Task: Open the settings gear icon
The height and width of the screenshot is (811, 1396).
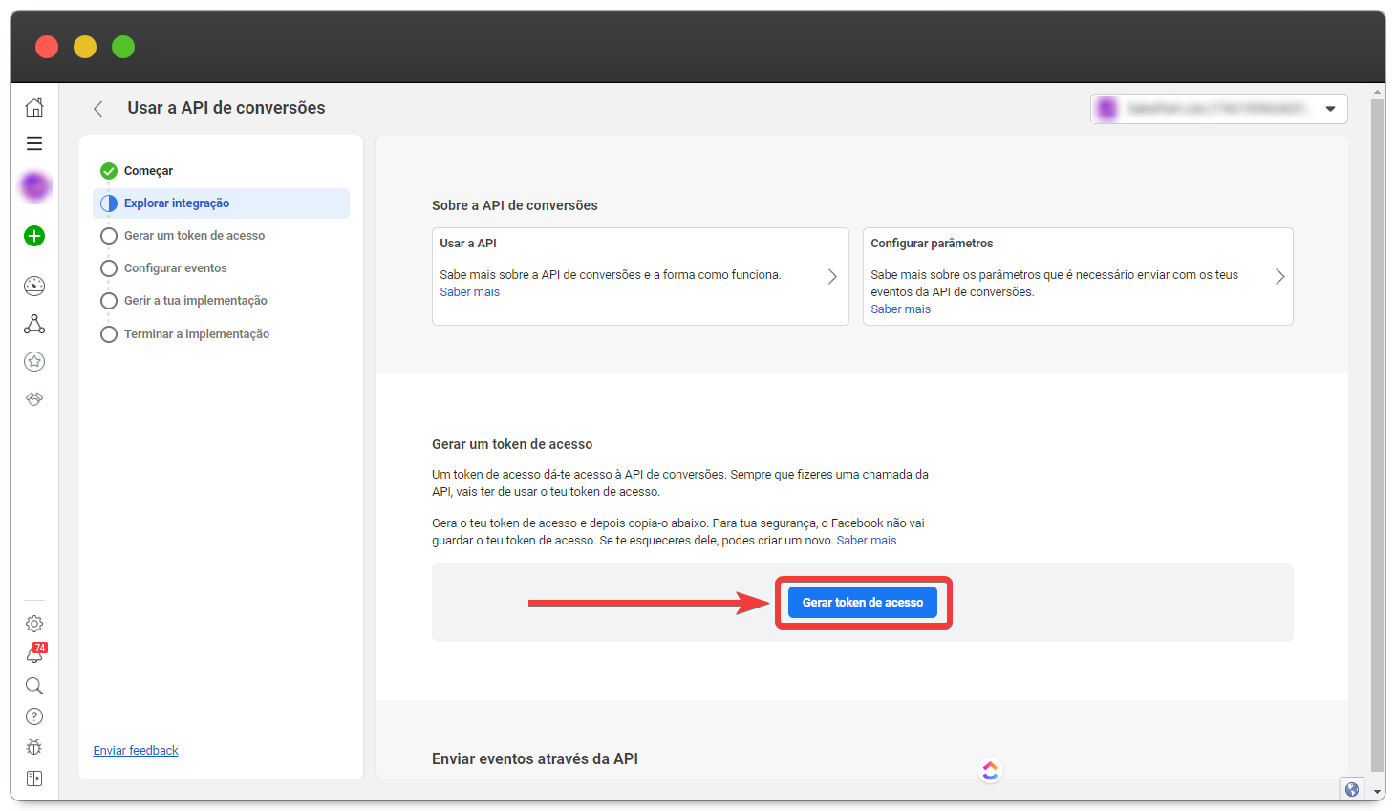Action: [34, 624]
